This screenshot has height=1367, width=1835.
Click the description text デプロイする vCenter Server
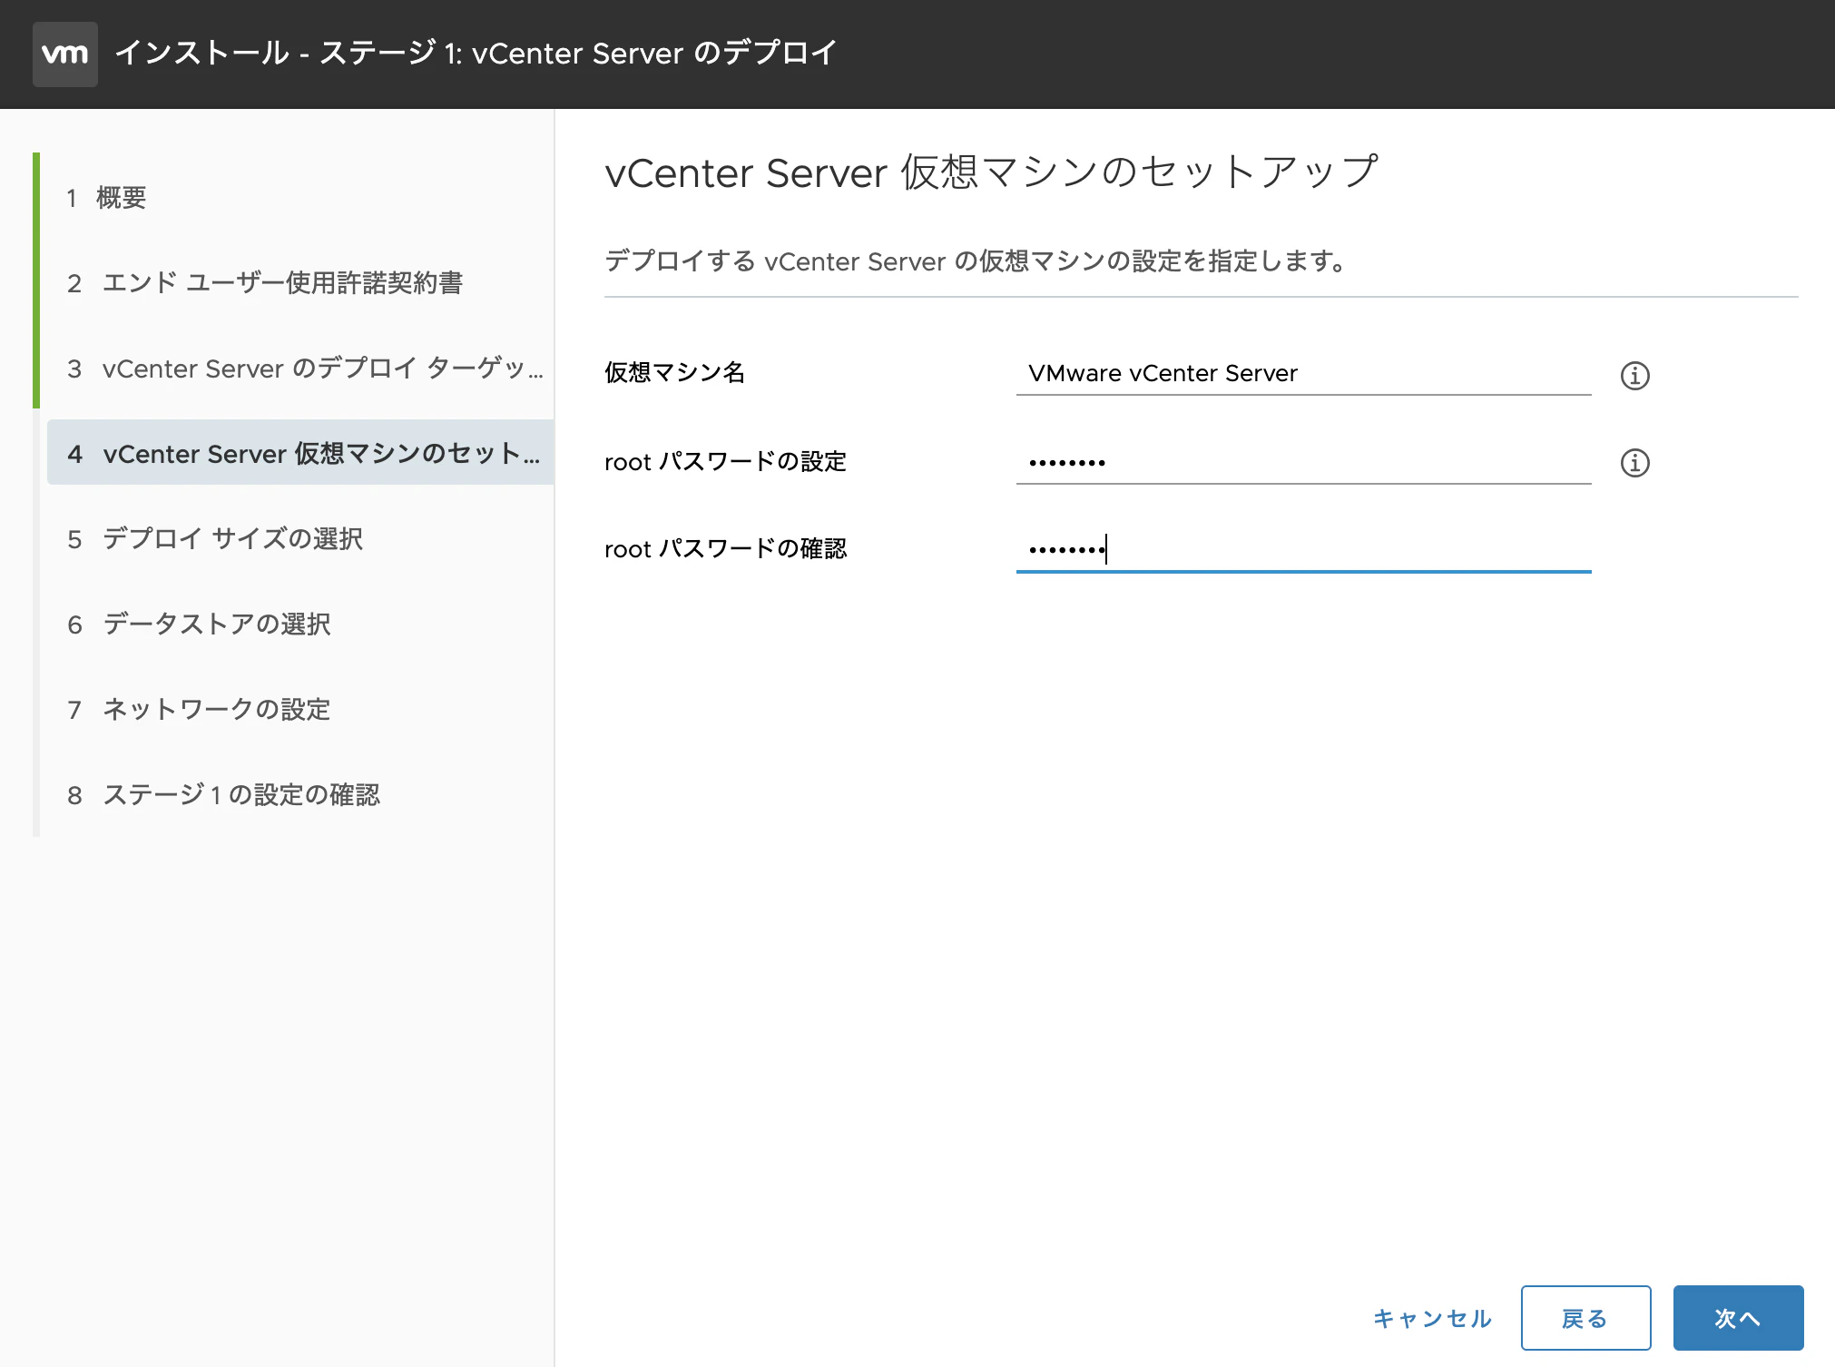point(976,261)
